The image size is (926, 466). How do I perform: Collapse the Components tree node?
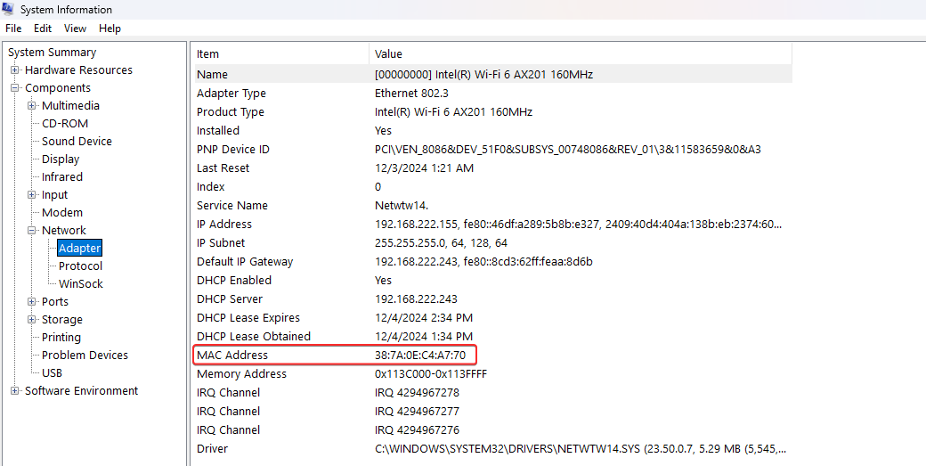pyautogui.click(x=15, y=88)
